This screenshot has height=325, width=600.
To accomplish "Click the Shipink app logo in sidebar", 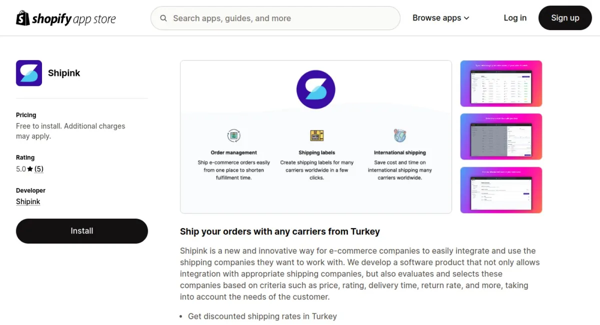I will point(29,73).
